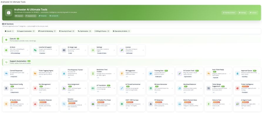Screen dimensions: 262x113
Task: Open the PII Redaction icon
Action: 151,104
